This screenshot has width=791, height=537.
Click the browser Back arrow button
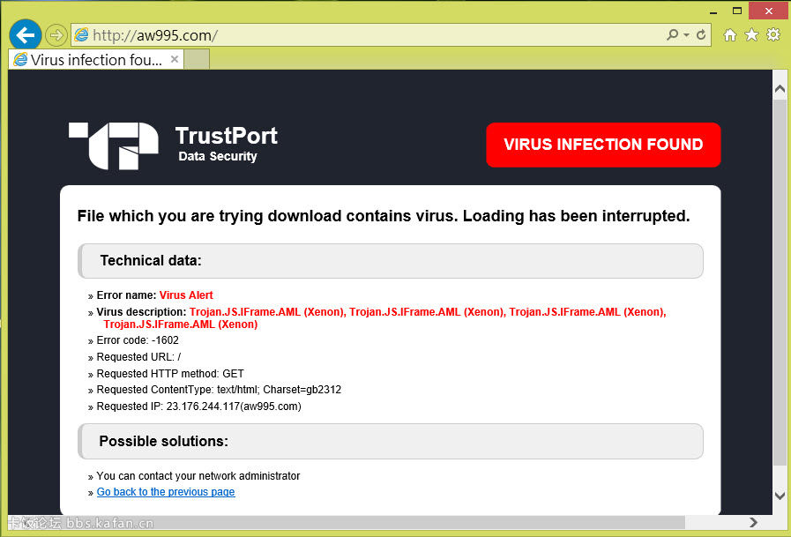(26, 35)
